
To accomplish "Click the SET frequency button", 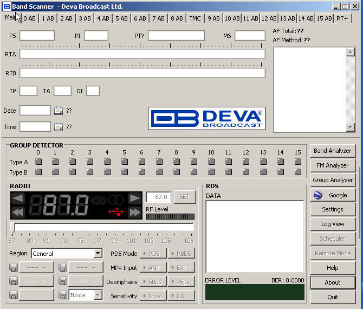I will pos(185,197).
